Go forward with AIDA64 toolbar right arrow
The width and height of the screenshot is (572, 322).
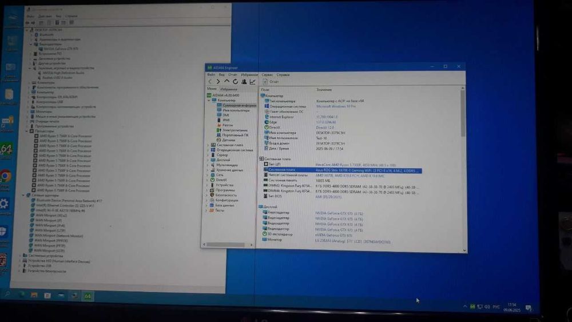218,82
